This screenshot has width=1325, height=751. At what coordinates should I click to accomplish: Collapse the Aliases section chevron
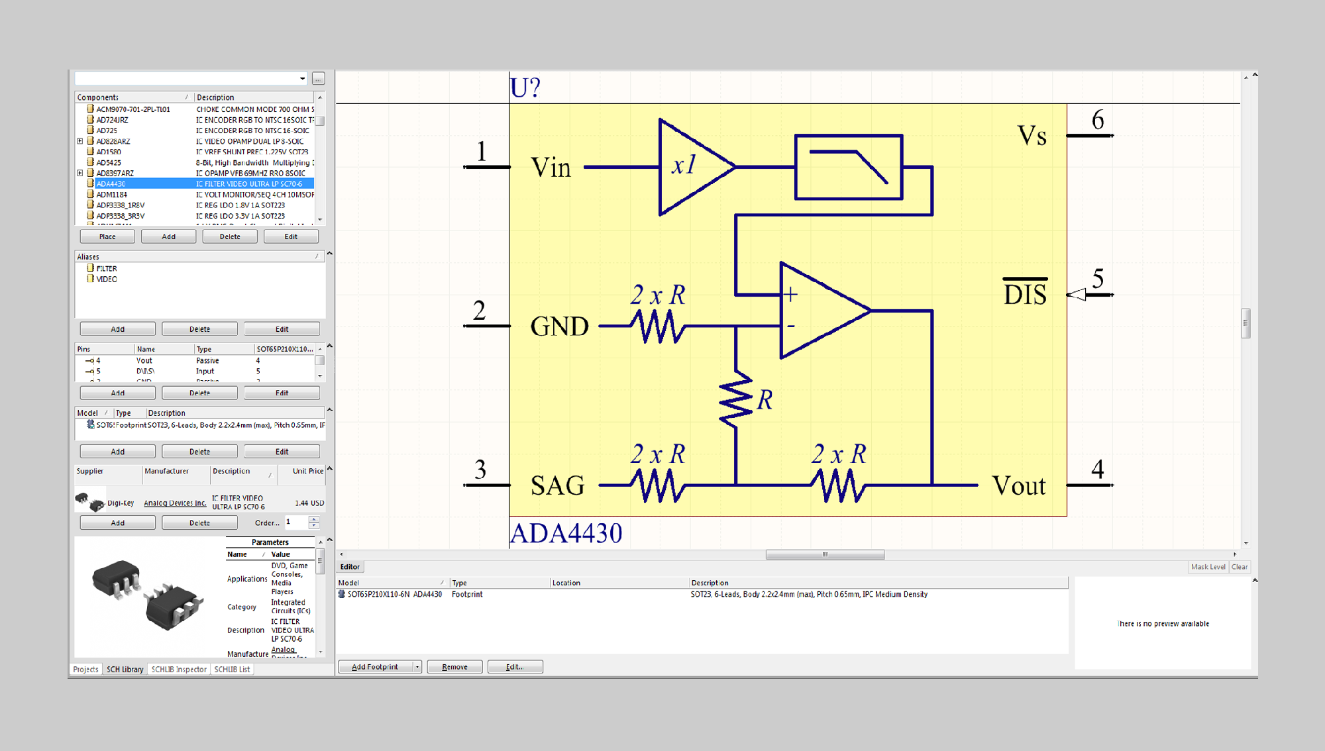(329, 254)
